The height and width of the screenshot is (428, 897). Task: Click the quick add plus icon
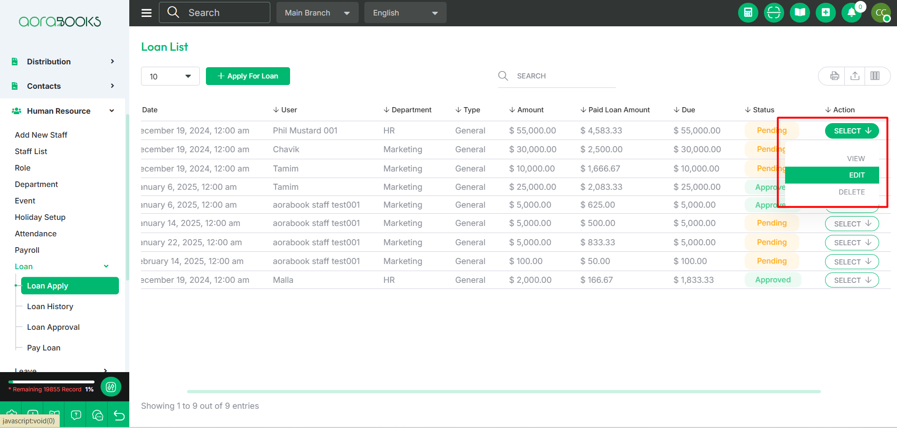pos(826,13)
